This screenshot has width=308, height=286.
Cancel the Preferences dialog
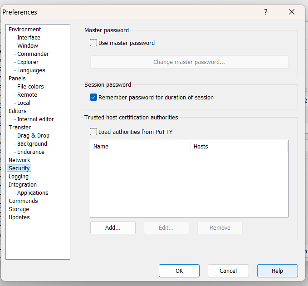tap(228, 271)
